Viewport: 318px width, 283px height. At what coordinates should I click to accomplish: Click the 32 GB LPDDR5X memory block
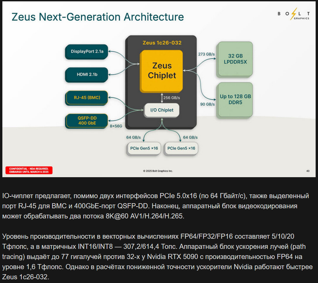235,59
